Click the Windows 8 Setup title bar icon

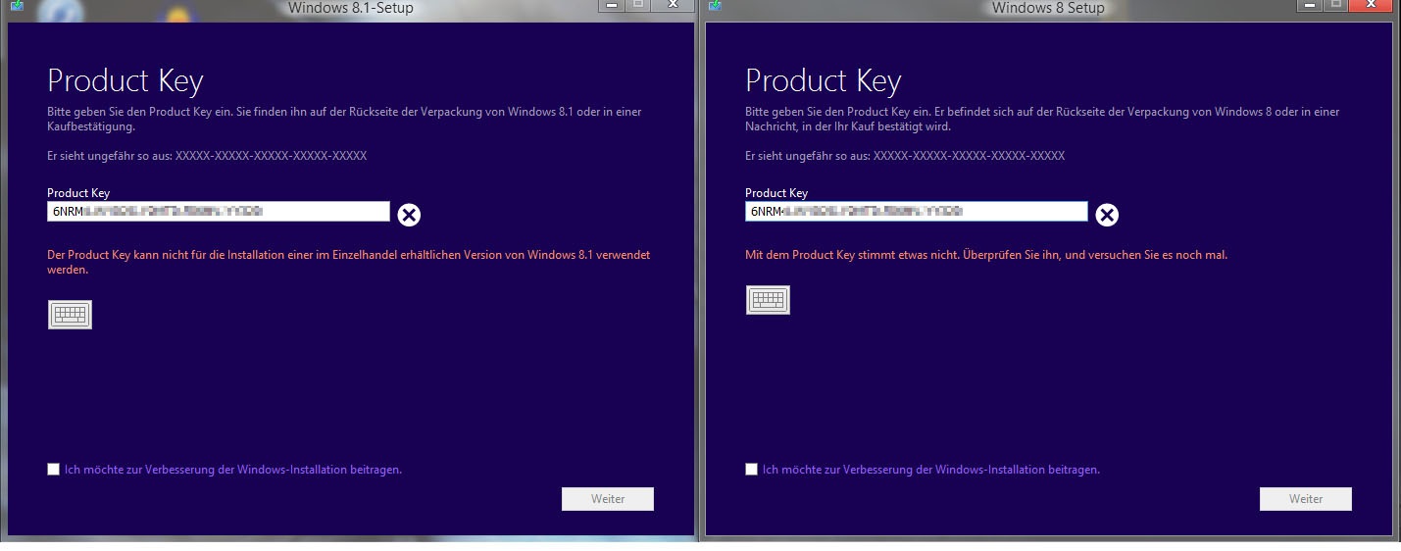(715, 6)
